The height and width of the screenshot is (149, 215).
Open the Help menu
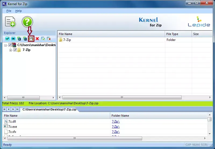tap(18, 11)
